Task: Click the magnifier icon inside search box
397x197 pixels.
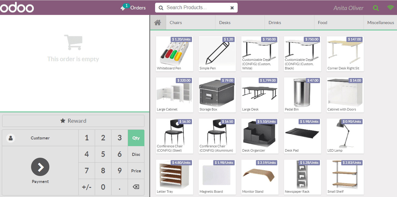Action: point(161,8)
